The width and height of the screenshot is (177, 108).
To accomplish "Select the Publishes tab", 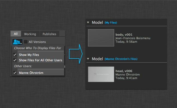I will (49, 34).
